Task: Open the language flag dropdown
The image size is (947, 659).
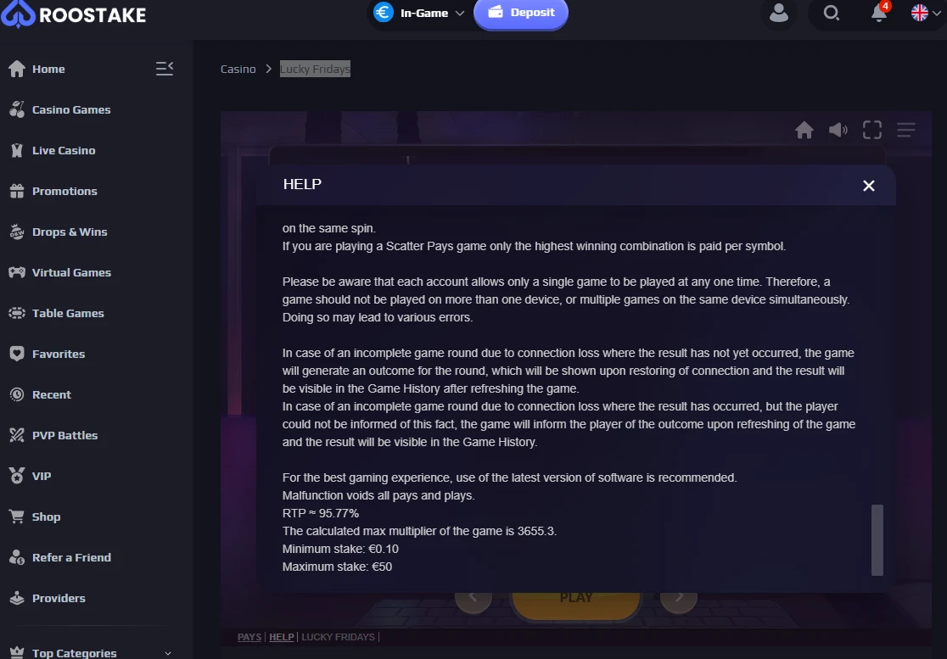Action: [x=926, y=13]
